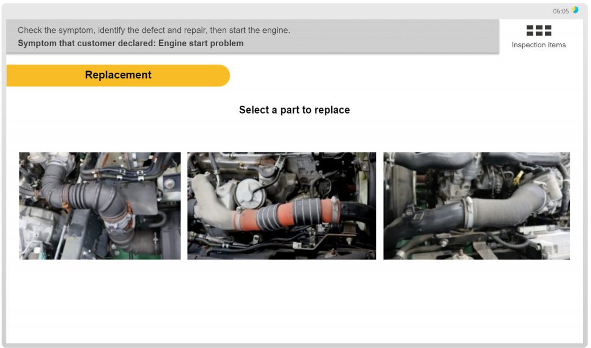Click the 'Engine start problem' symptom text
Viewport: 591px width, 348px height.
coord(201,43)
